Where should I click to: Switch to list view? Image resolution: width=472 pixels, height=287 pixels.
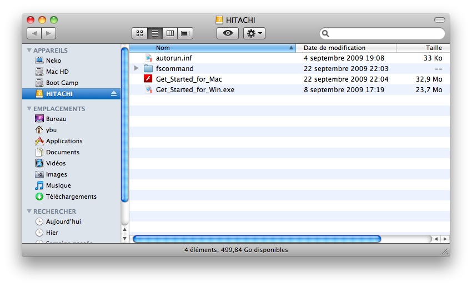click(155, 33)
